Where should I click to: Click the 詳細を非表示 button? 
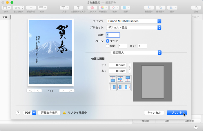click(49, 113)
